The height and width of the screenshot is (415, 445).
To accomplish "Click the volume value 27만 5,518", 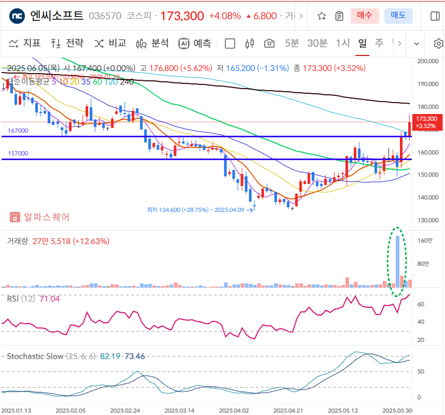I will point(51,241).
